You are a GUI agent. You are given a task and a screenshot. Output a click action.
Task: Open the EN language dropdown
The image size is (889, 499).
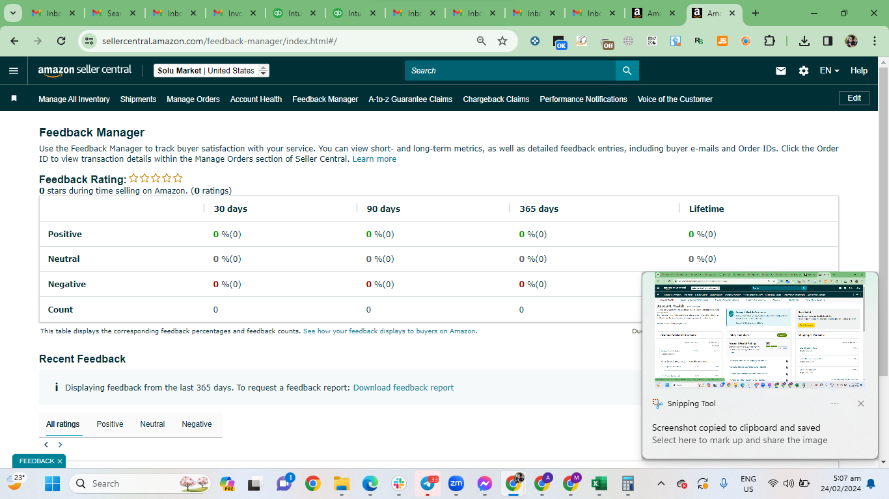(x=830, y=71)
